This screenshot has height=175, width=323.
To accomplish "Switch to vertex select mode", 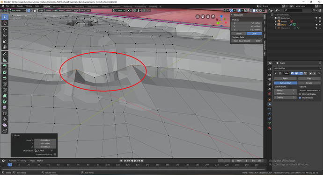I will (29, 10).
